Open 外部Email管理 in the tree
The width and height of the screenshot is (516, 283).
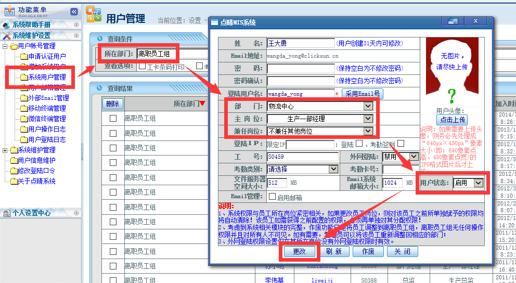pos(49,98)
